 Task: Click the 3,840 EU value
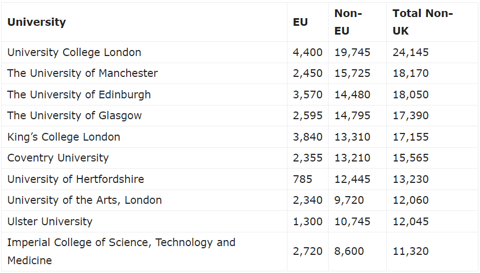[x=308, y=137]
